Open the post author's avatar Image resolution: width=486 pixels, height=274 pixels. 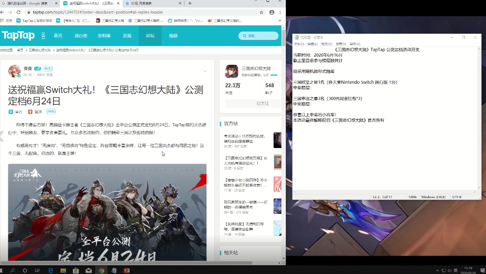(14, 71)
